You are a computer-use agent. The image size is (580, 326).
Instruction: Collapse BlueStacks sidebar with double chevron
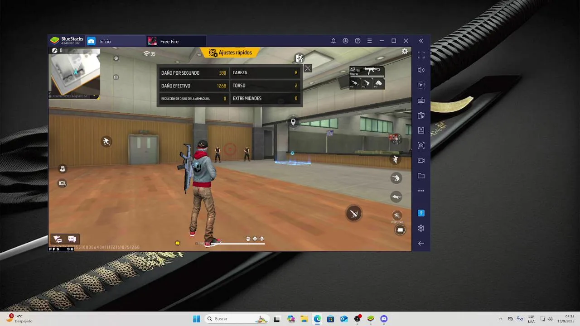coord(421,41)
